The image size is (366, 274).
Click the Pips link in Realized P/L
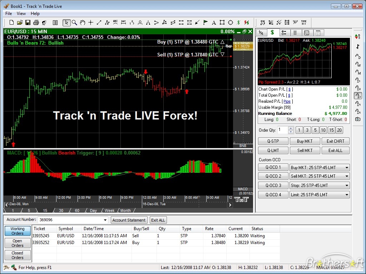click(x=287, y=101)
